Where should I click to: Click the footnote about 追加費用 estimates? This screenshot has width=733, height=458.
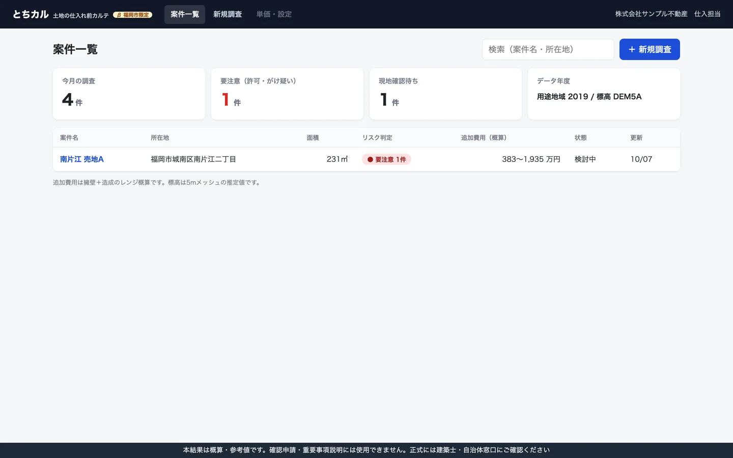point(158,183)
